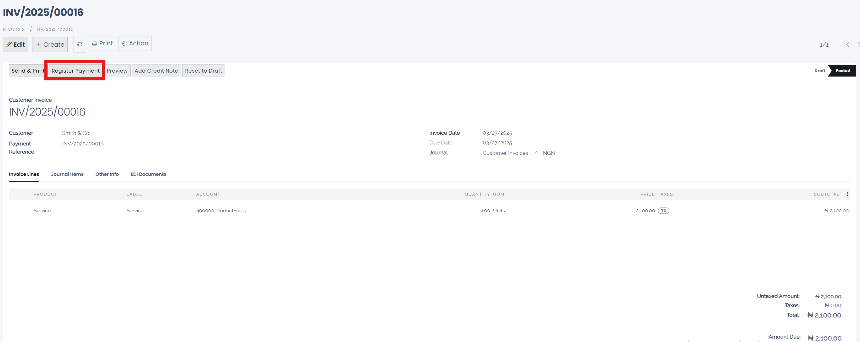Click the refresh icon button

79,44
